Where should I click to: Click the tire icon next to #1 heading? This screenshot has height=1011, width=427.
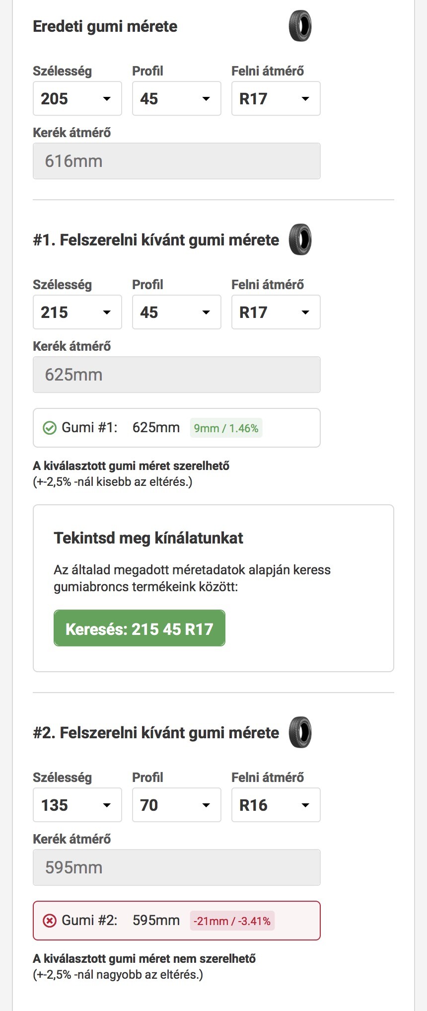(300, 239)
